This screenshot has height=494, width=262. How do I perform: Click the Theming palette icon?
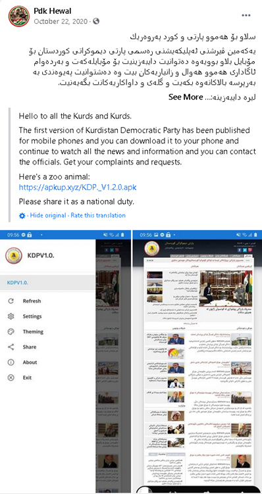coord(11,332)
